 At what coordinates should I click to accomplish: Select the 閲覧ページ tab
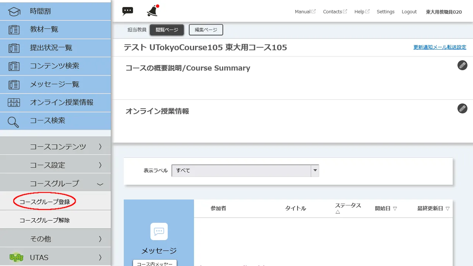point(167,30)
